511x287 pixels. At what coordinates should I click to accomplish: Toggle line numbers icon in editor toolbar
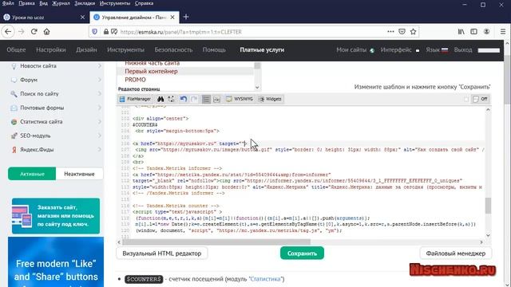pyautogui.click(x=206, y=99)
